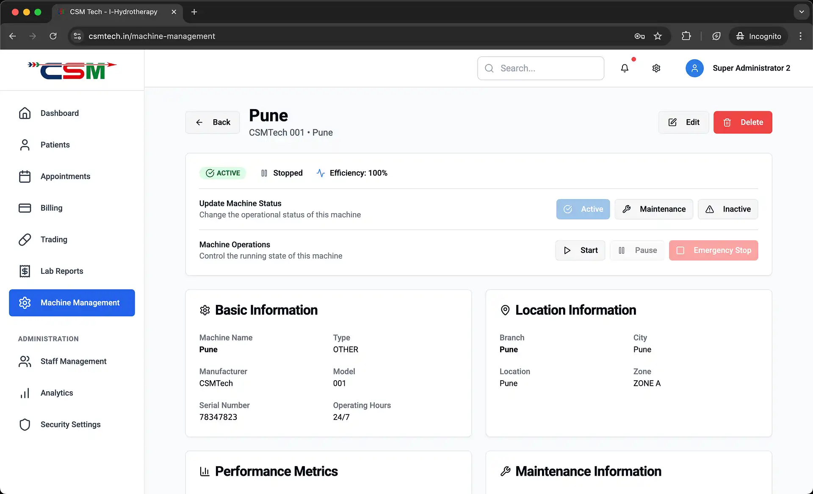Open Staff Management

click(x=72, y=361)
